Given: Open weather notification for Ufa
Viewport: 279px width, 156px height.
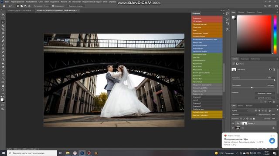Looking at the screenshot, I should click(249, 140).
